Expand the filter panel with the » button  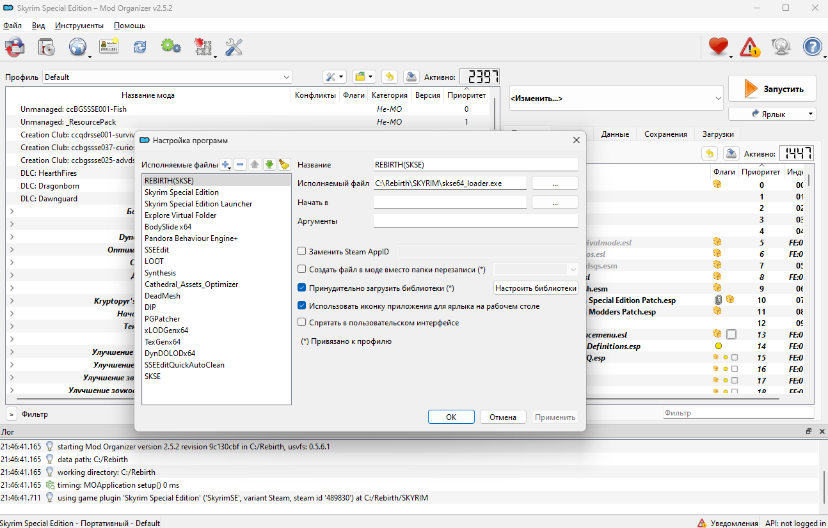12,414
